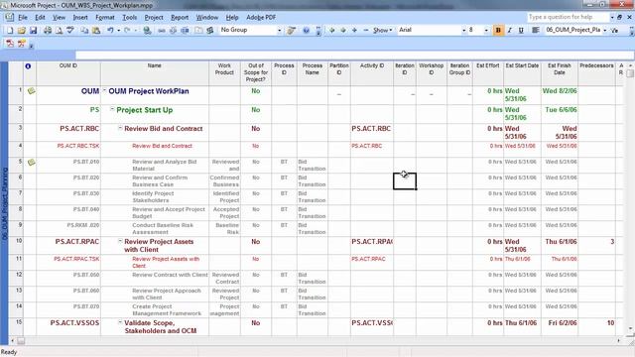The height and width of the screenshot is (357, 635).
Task: Select the Est Start Date column header
Action: (x=522, y=73)
